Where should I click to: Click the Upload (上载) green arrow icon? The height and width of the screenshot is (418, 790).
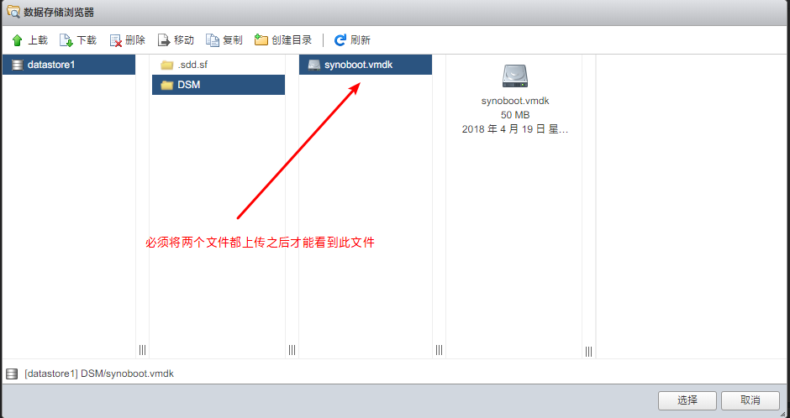(17, 40)
